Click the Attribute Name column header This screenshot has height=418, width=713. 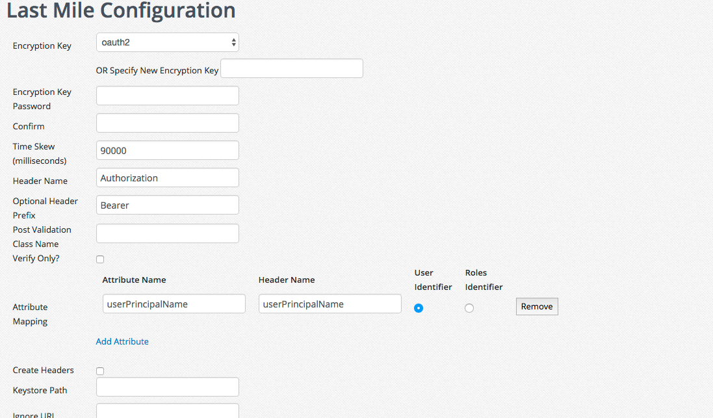(x=134, y=280)
